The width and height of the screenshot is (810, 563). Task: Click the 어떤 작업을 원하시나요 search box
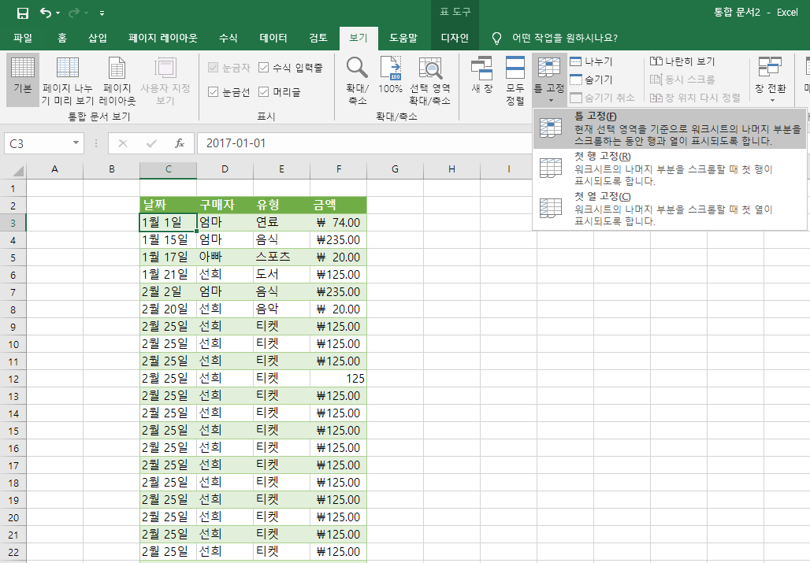coord(565,38)
